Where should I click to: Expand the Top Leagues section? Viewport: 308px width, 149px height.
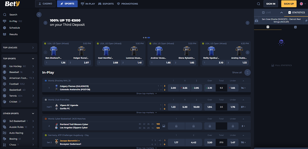(19, 47)
